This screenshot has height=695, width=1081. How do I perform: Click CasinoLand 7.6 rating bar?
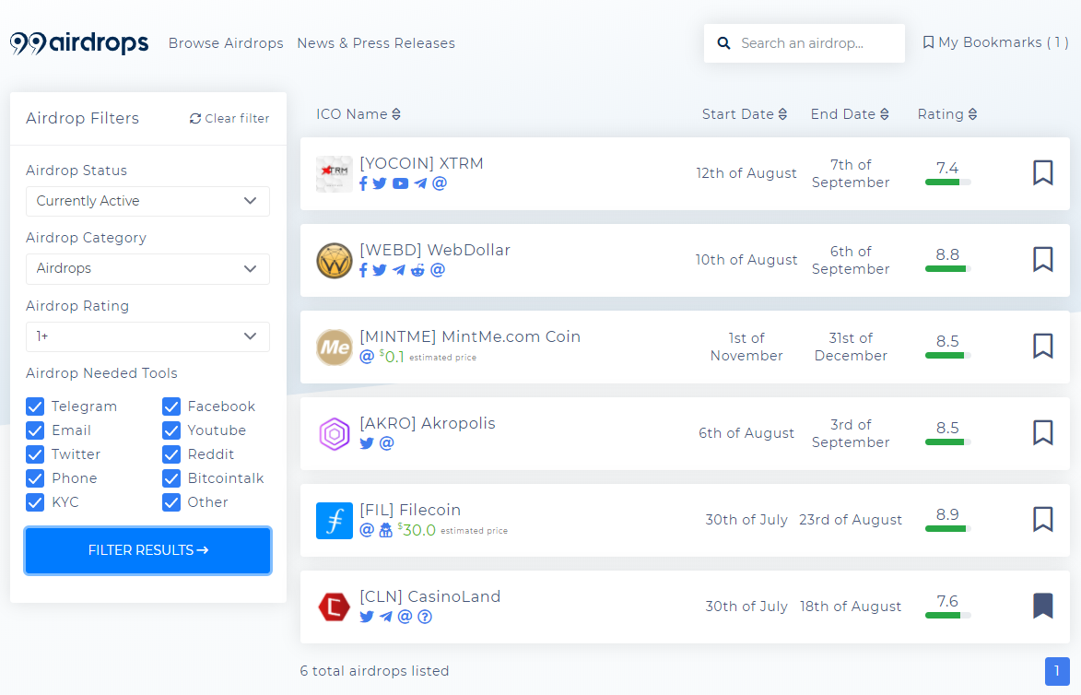948,616
